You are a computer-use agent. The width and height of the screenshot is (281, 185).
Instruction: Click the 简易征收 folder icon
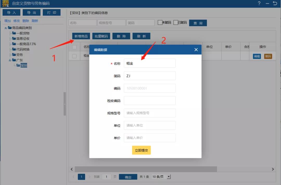point(14,38)
